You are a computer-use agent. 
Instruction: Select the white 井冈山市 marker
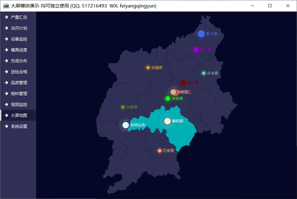click(x=125, y=125)
